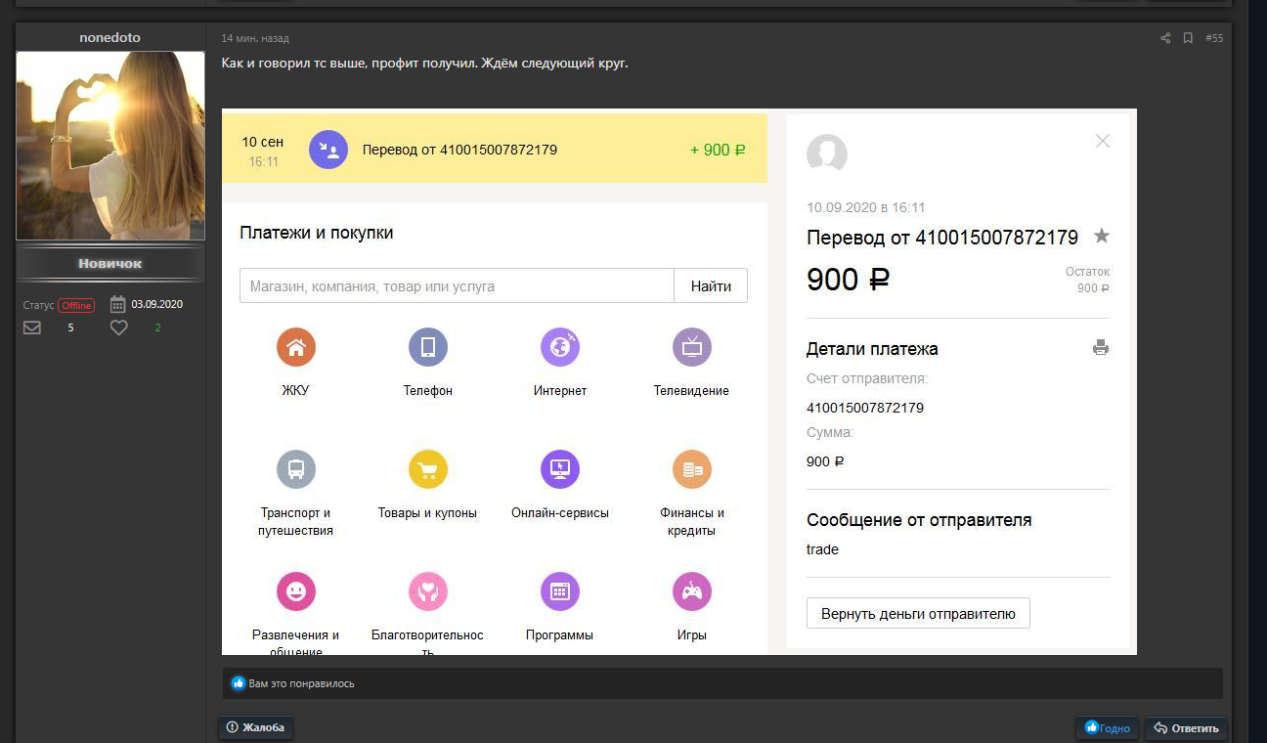Click the Новичок rank banner
Viewport: 1267px width, 743px height.
[110, 264]
